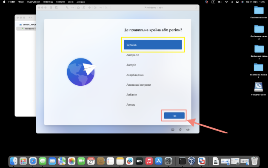Collapse device icons with the chevron
The image size is (268, 168).
coord(111,8)
